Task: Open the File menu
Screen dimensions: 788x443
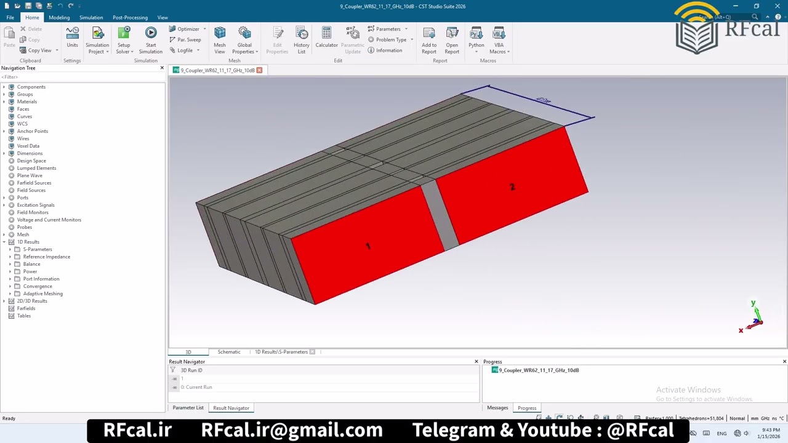Action: (10, 17)
